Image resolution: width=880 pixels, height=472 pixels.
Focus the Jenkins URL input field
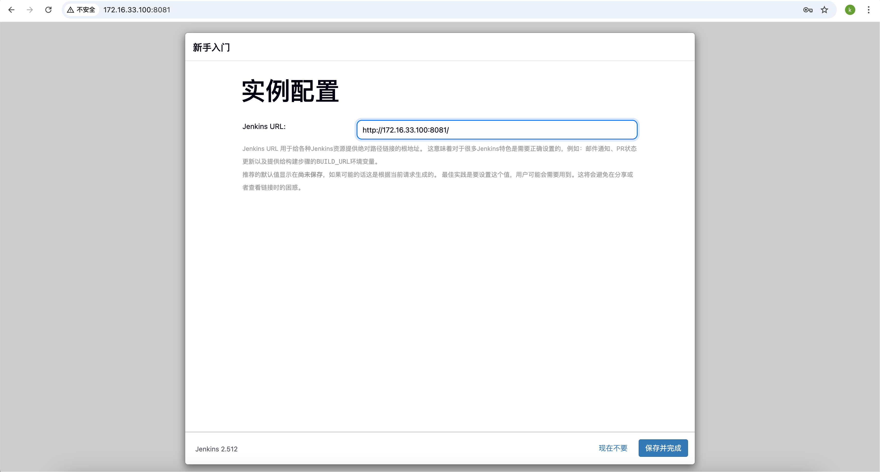(497, 130)
